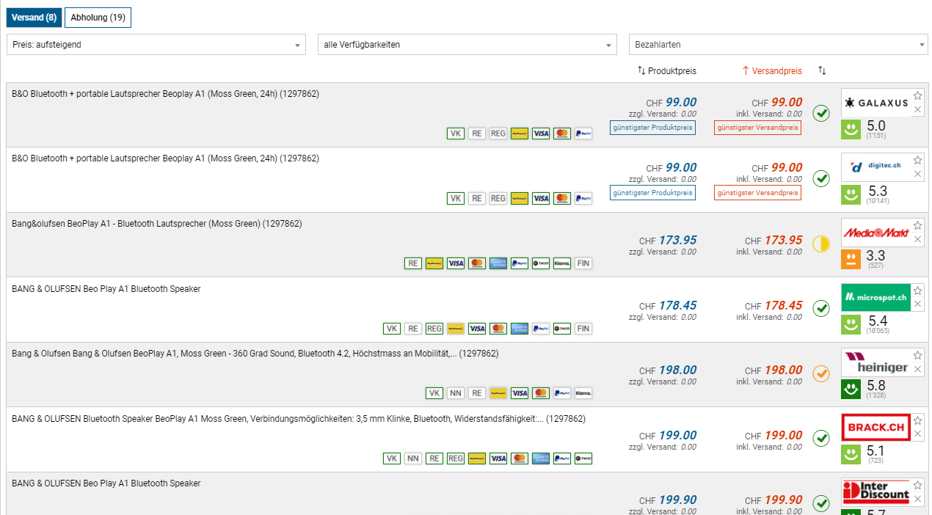932x515 pixels.
Task: Hide the digitec.ch offer with X icon
Action: 917,175
